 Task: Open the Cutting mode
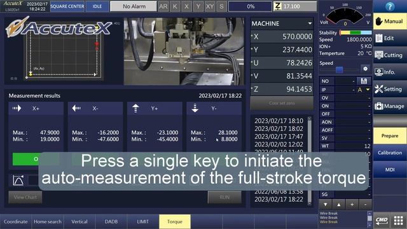[390, 55]
